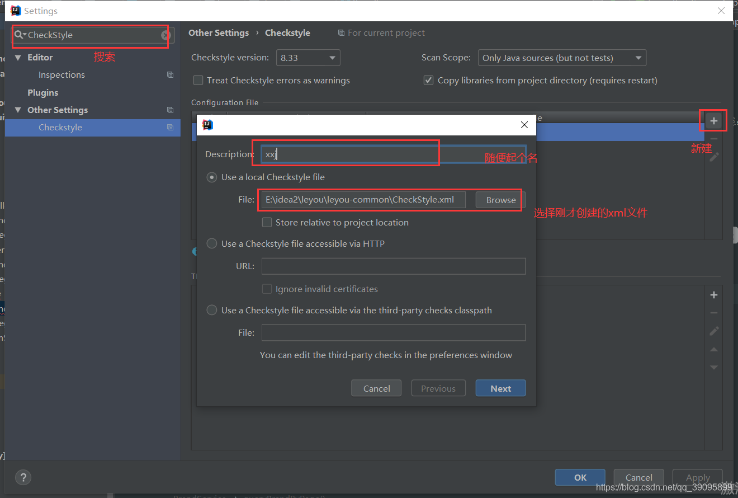Image resolution: width=738 pixels, height=498 pixels.
Task: Click Previous button in inner dialog
Action: click(x=438, y=388)
